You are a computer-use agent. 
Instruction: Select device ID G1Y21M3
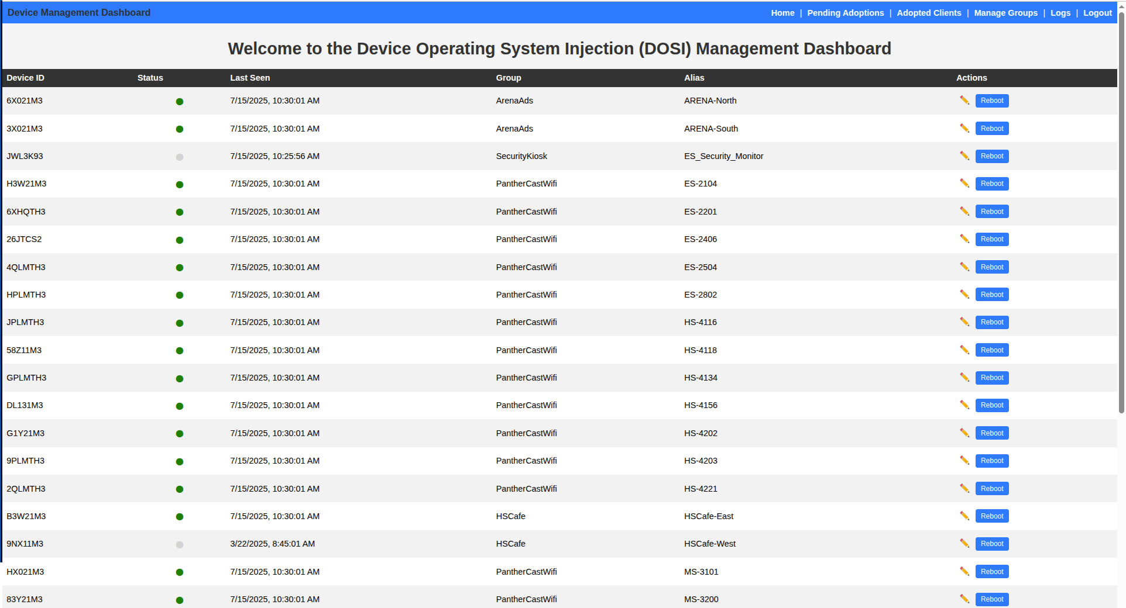[x=25, y=433]
